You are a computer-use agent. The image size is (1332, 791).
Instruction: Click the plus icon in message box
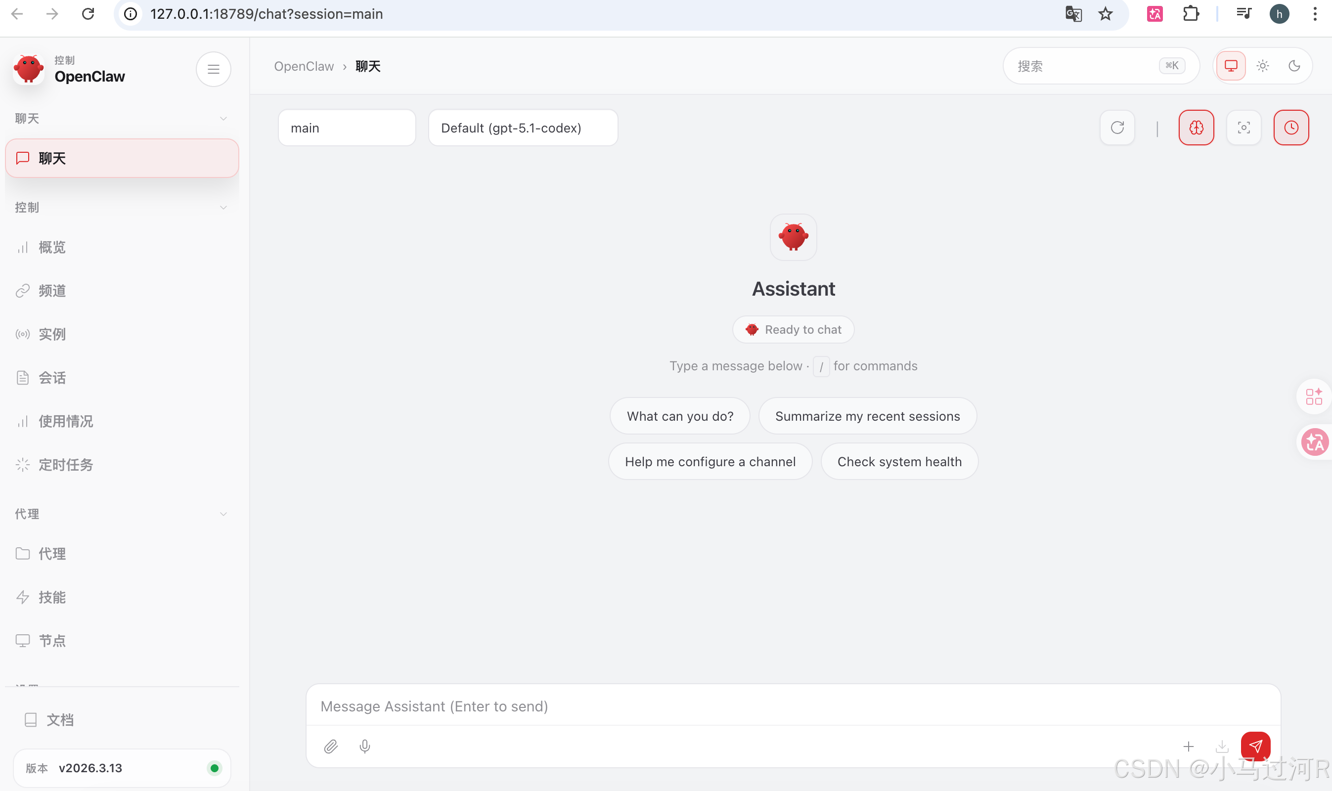(1188, 746)
